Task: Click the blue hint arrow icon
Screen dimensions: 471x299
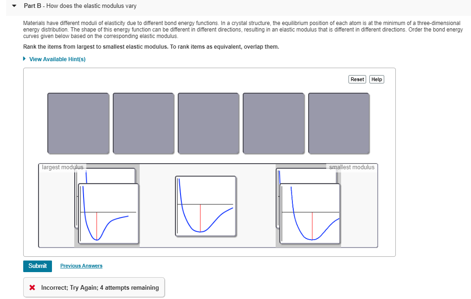Action: tap(24, 59)
